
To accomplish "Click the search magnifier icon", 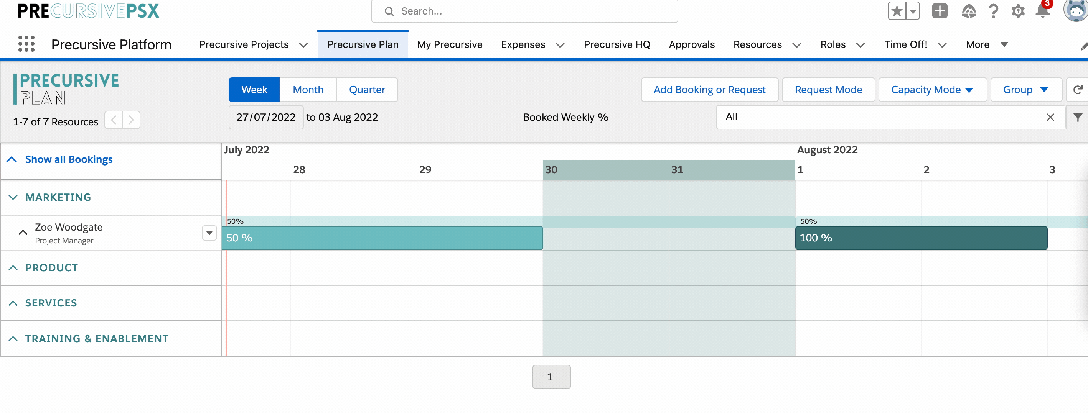I will tap(389, 11).
